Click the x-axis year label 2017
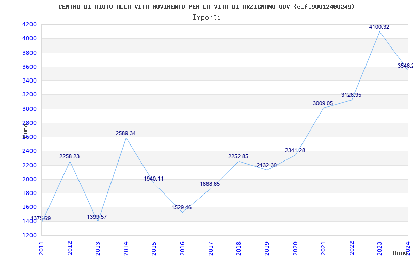This screenshot has height=258, width=413. [211, 248]
